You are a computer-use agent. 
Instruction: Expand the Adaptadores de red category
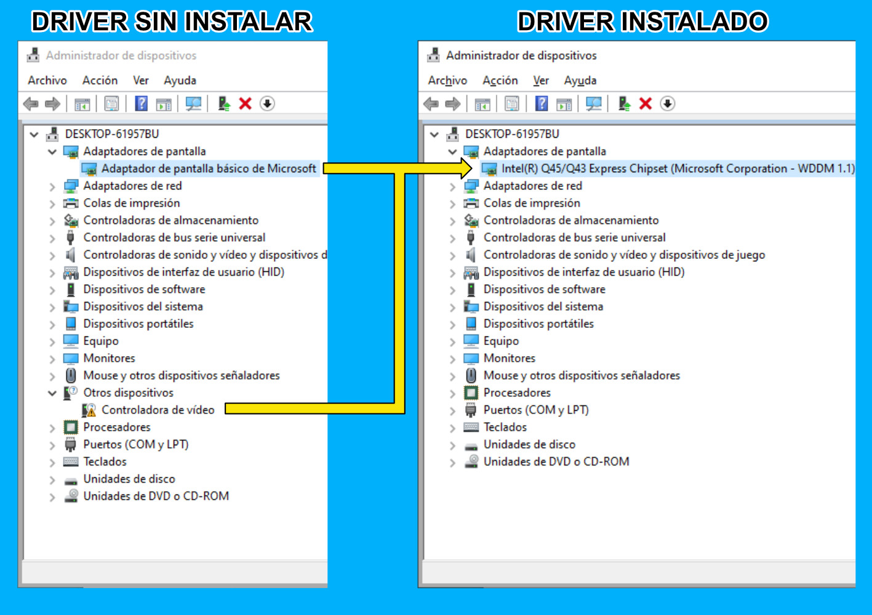(x=52, y=185)
